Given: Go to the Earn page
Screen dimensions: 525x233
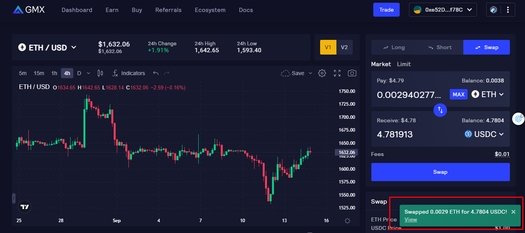Looking at the screenshot, I should point(112,10).
